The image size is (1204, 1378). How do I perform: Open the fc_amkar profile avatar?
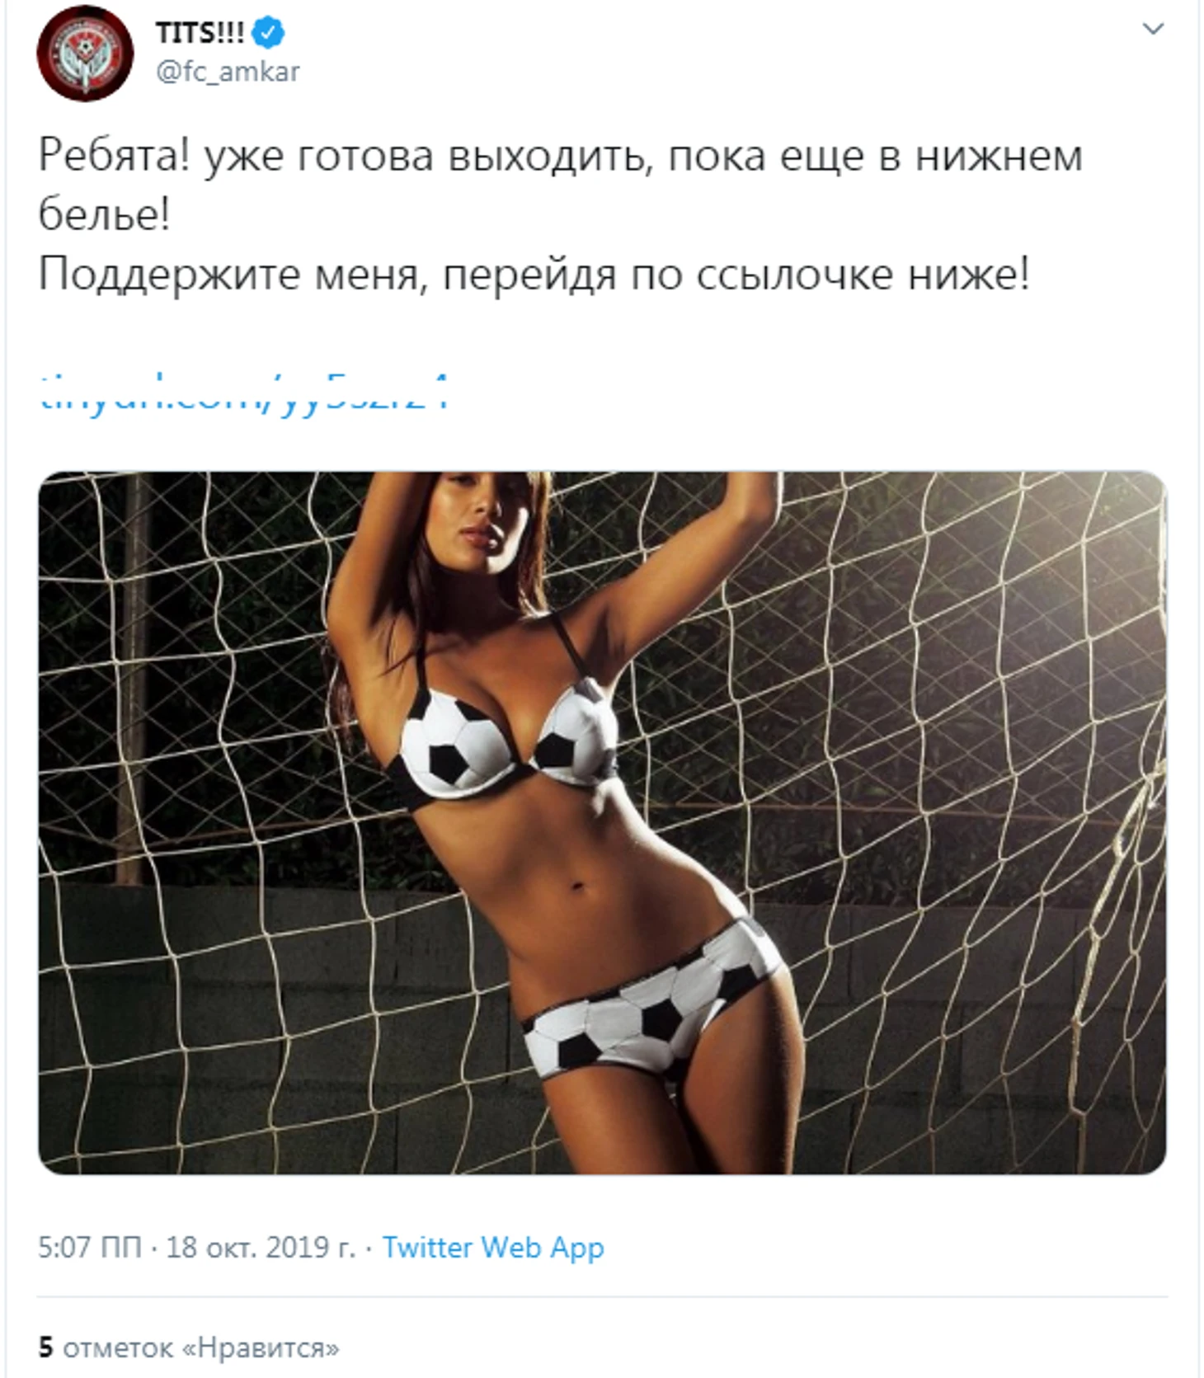(x=84, y=54)
